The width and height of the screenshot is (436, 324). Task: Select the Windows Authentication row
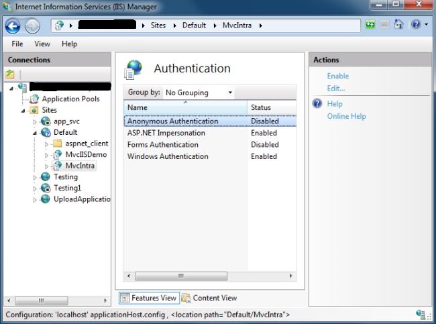pos(210,156)
